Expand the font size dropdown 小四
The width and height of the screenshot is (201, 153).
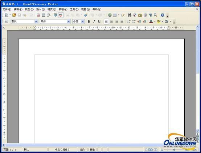pos(83,21)
